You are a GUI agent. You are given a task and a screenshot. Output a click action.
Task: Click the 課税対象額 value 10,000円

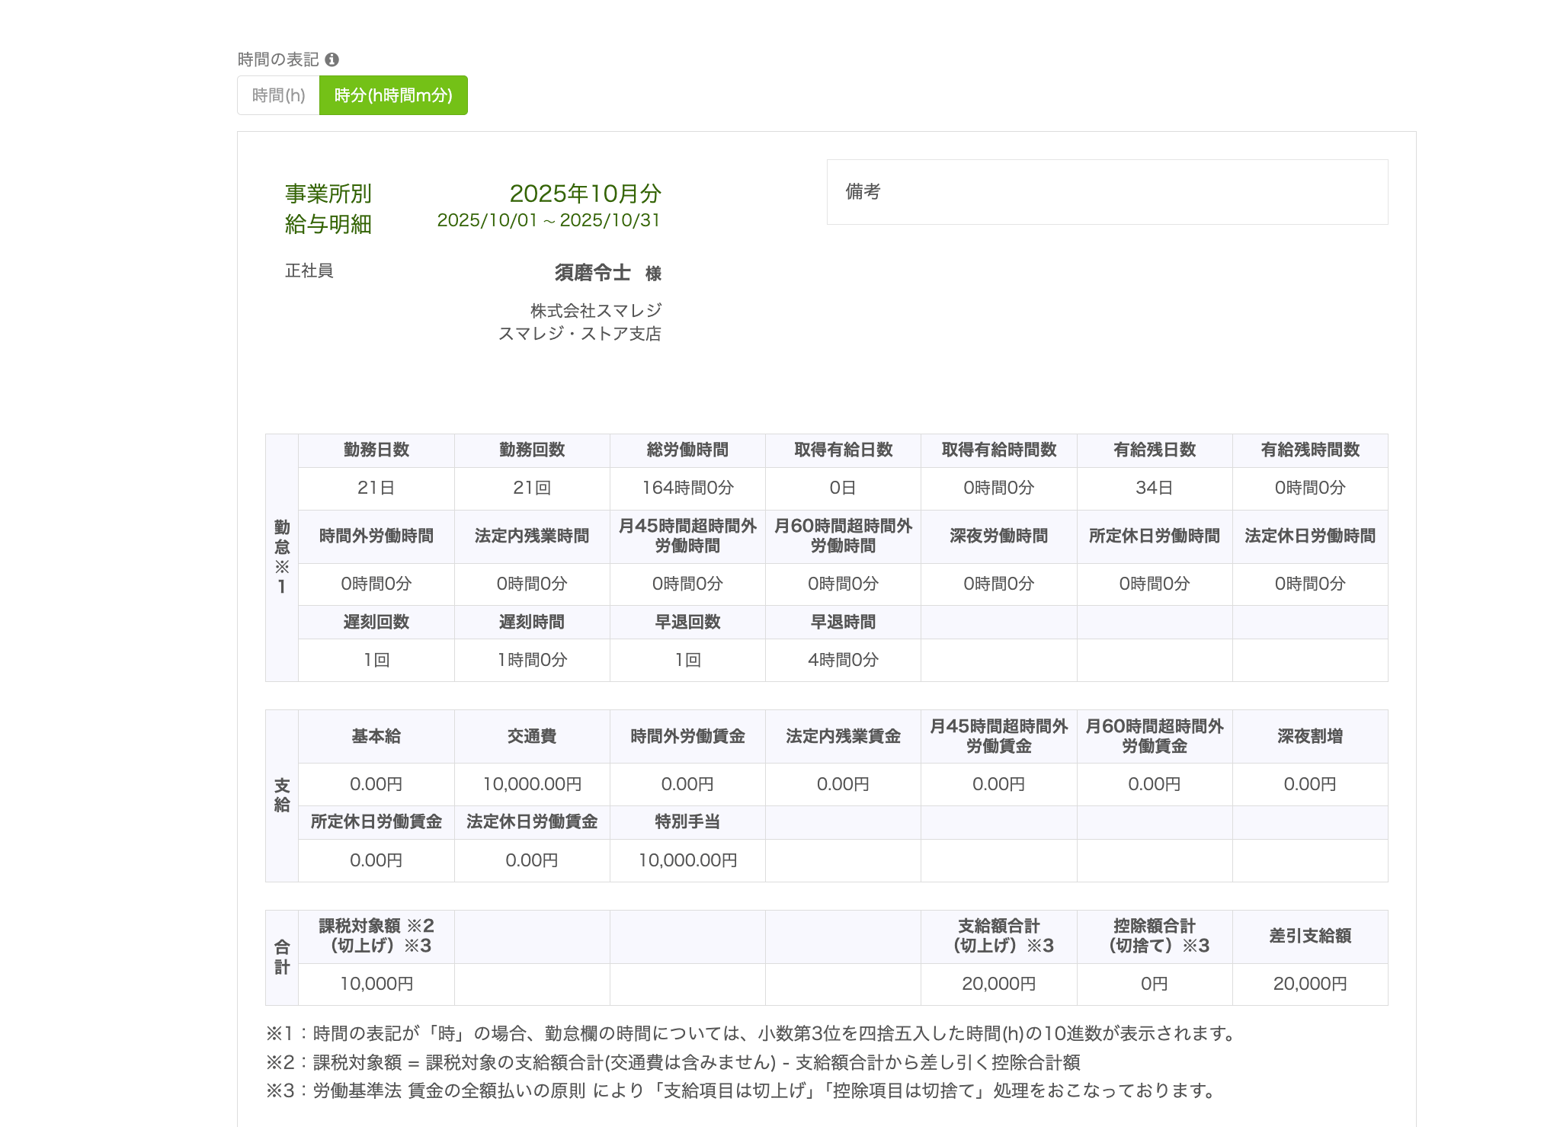(x=376, y=984)
